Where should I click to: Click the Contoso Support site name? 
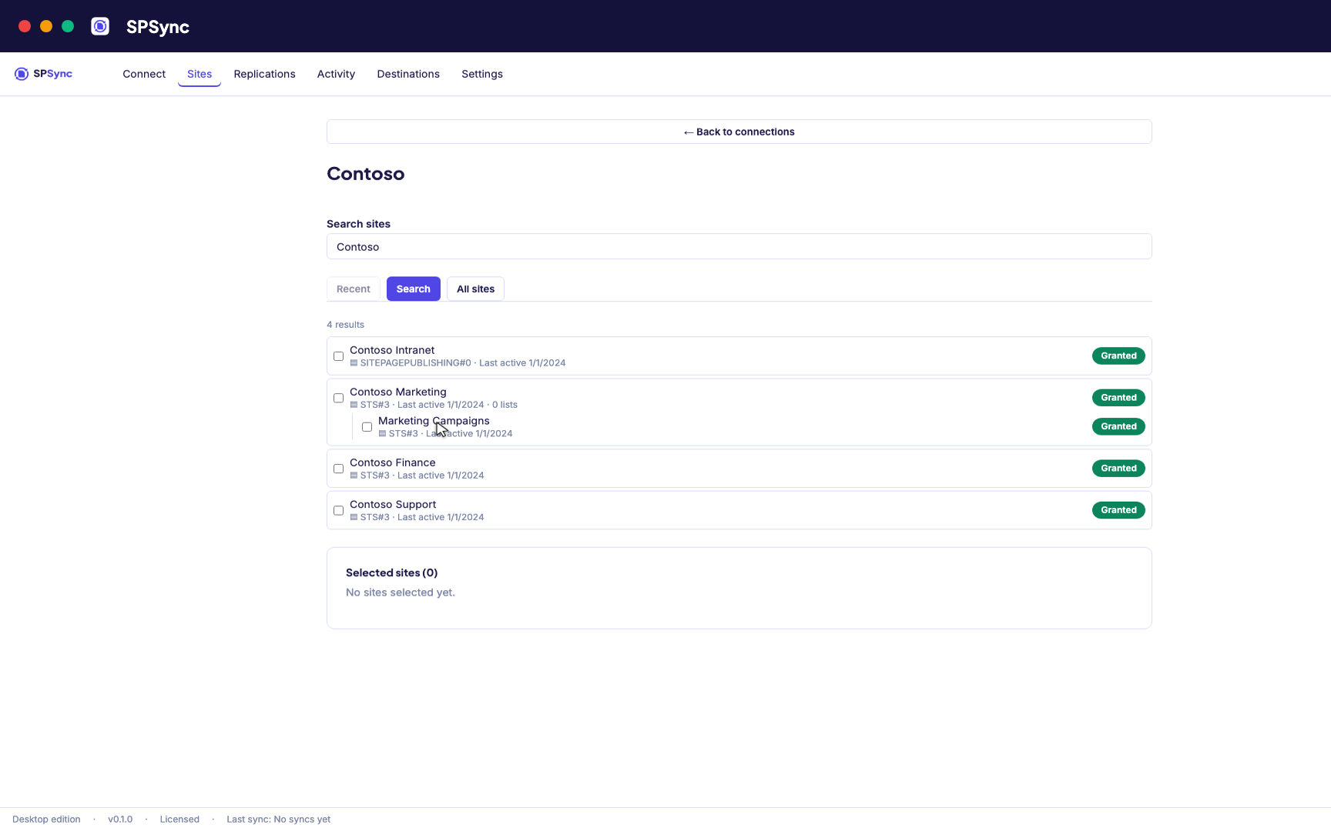point(393,504)
